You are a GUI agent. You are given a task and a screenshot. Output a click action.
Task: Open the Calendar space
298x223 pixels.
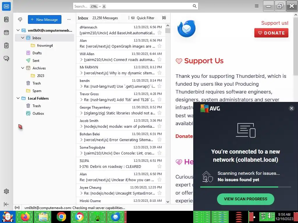coord(6,33)
